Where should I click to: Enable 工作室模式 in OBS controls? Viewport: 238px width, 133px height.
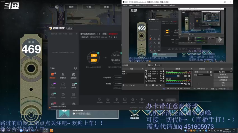(x=223, y=80)
